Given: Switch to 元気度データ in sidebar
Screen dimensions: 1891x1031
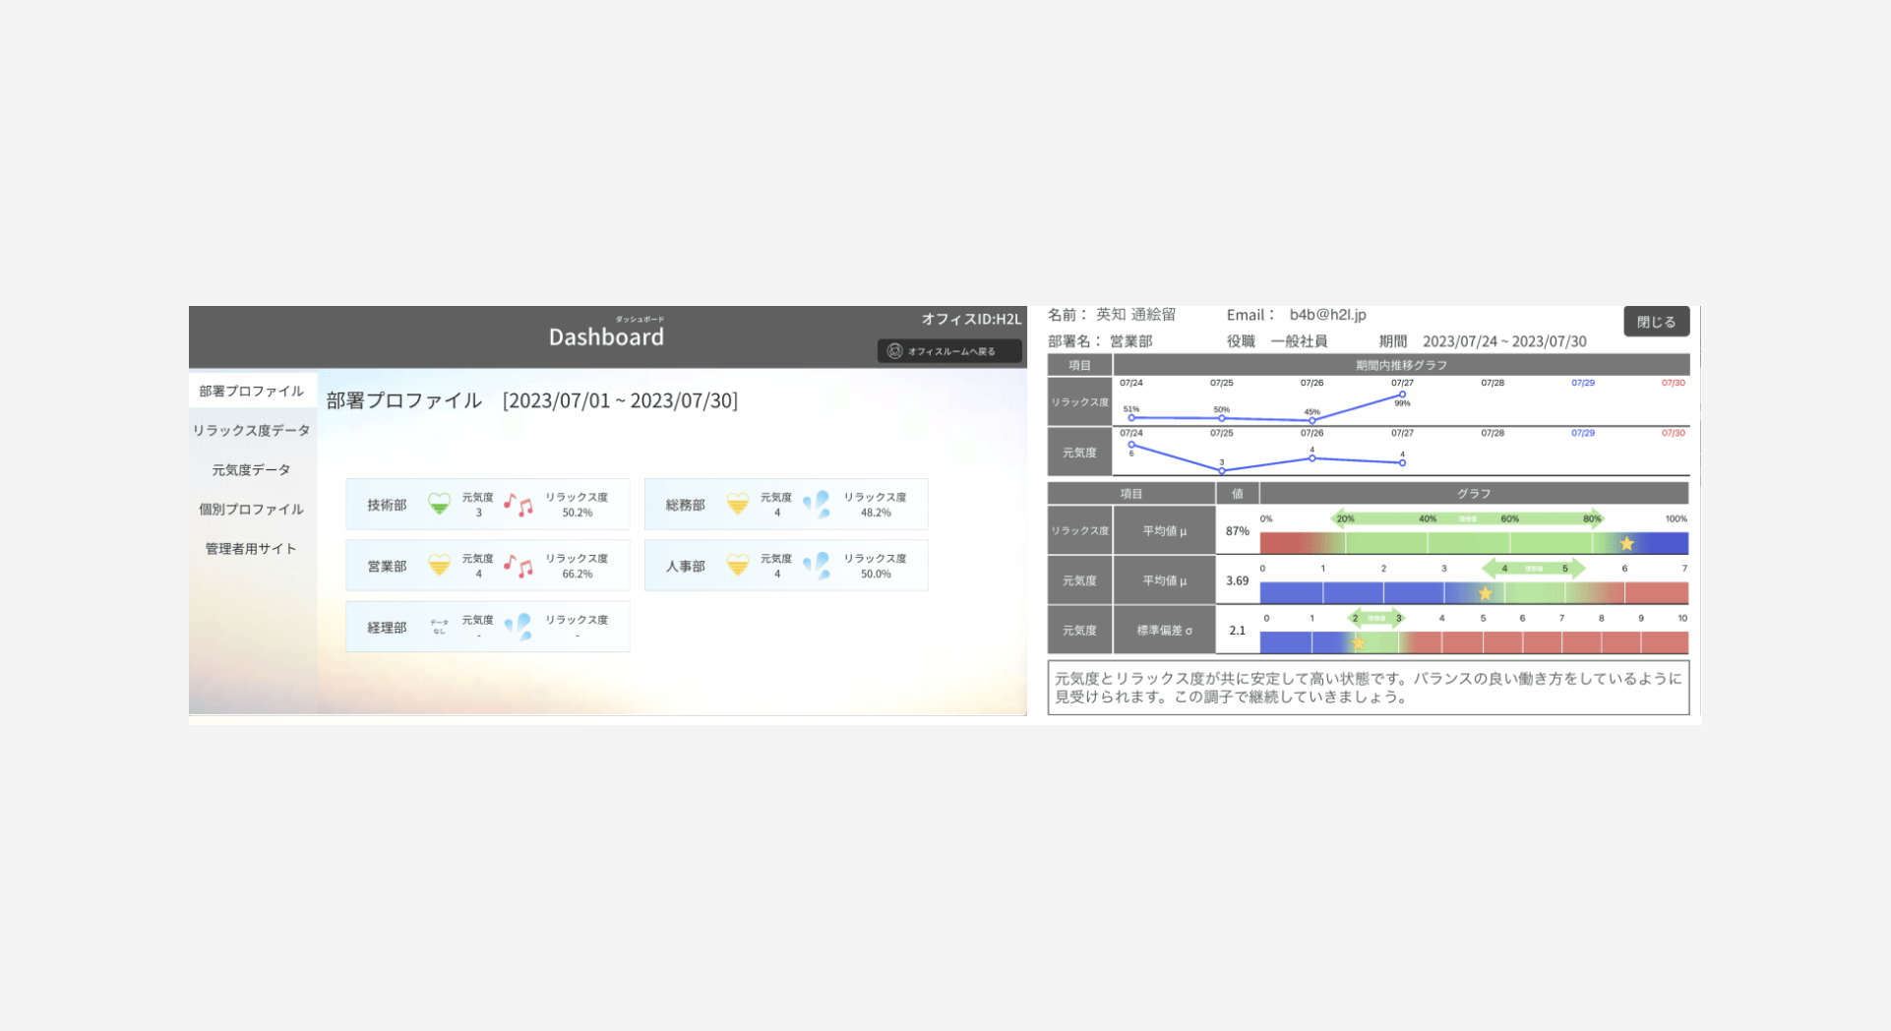Looking at the screenshot, I should tap(252, 469).
